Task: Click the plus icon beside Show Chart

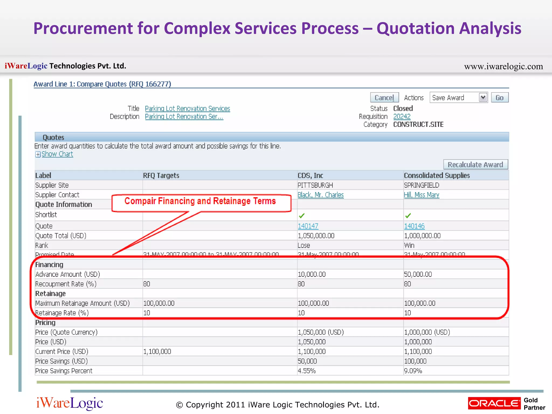Action: pos(38,154)
